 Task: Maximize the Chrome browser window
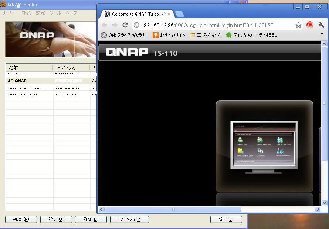pyautogui.click(x=307, y=7)
